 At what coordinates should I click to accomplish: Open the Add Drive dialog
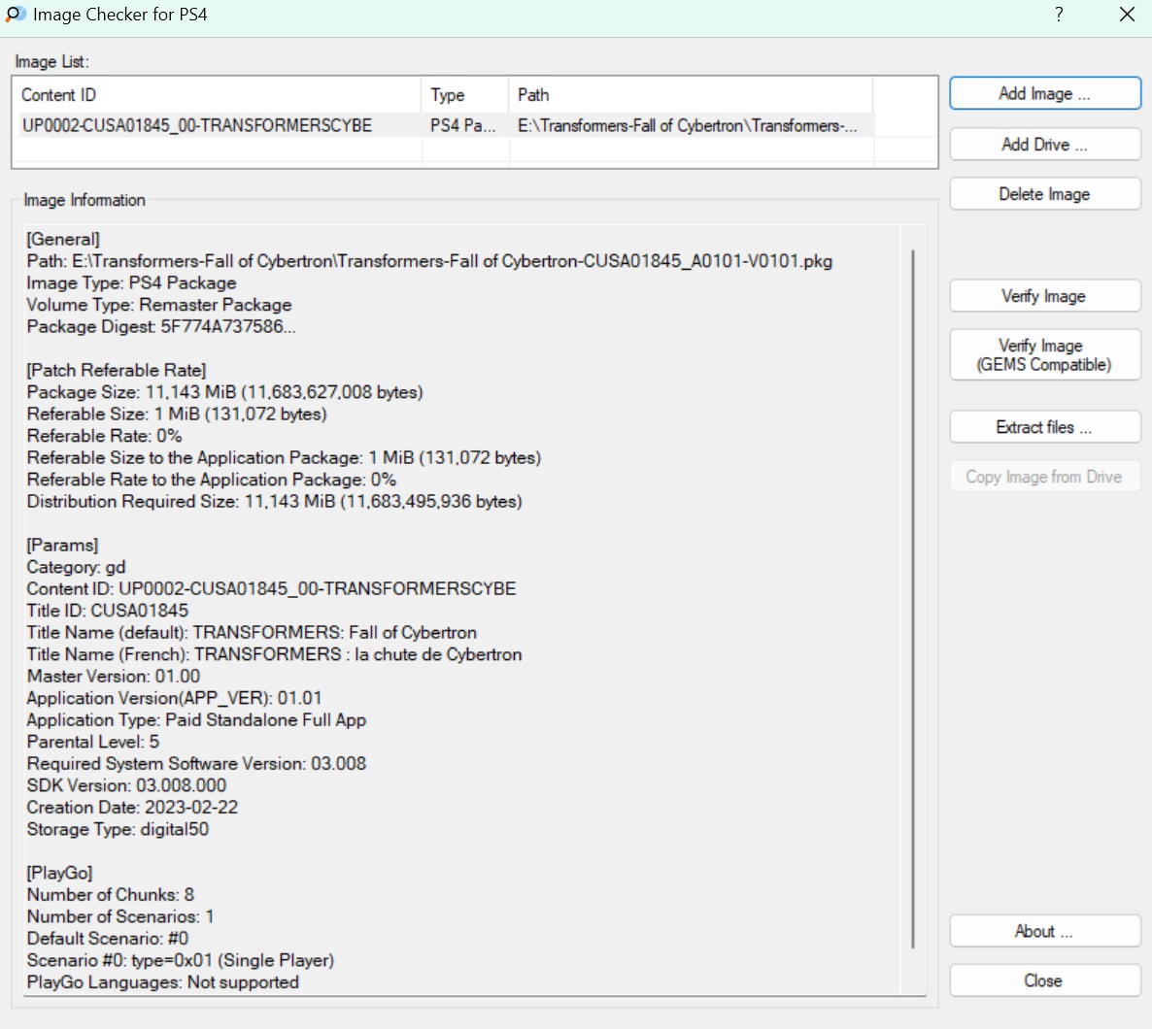(x=1044, y=145)
